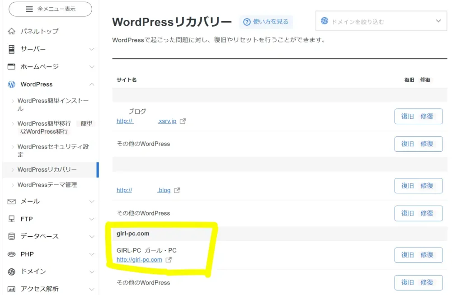The image size is (452, 295).
Task: Open the http://girl-pc.com link
Action: pos(139,260)
